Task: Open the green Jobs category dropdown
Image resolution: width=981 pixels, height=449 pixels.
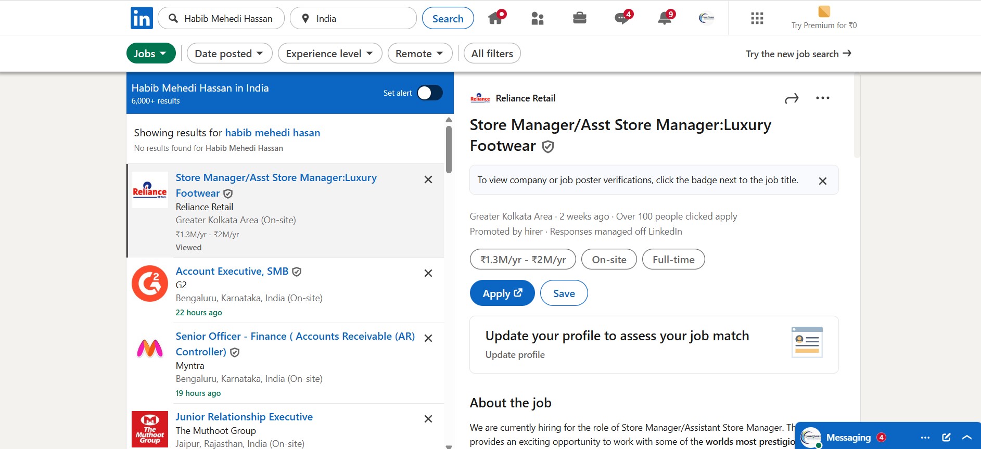Action: pos(150,54)
